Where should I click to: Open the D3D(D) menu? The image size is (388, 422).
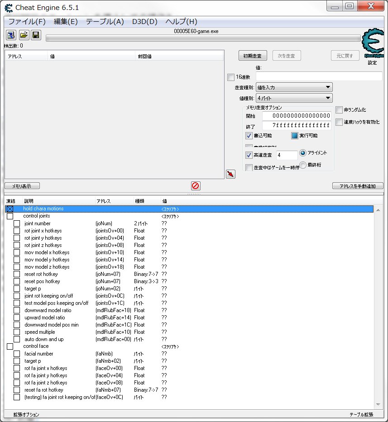145,22
